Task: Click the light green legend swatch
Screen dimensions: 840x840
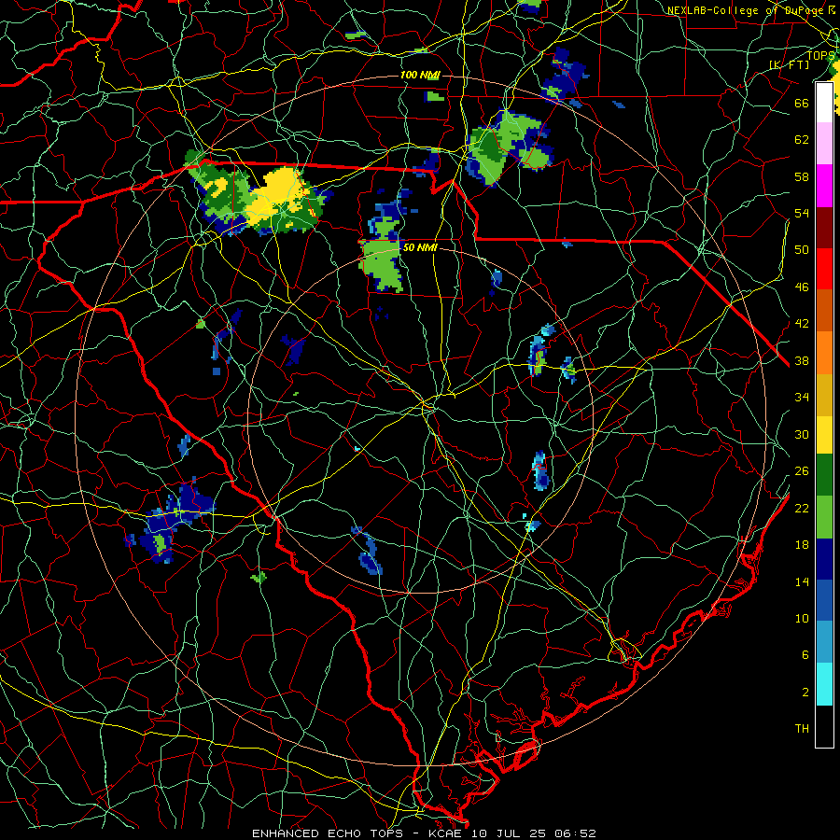Action: pyautogui.click(x=824, y=517)
